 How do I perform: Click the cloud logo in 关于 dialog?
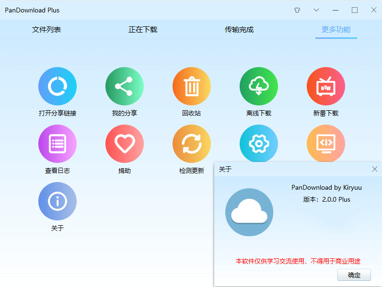(249, 212)
